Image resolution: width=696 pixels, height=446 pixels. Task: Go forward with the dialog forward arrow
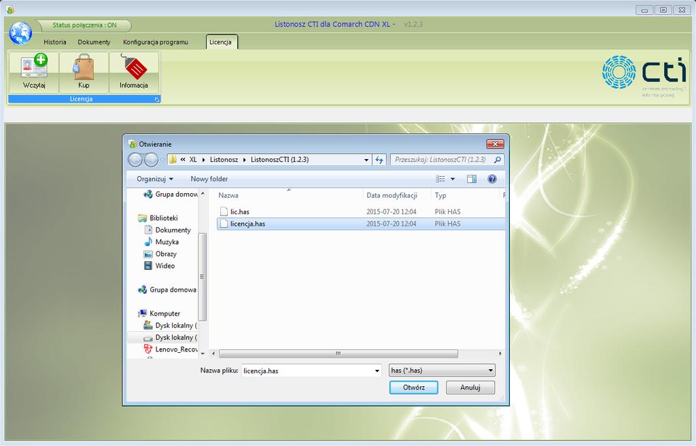pyautogui.click(x=151, y=160)
